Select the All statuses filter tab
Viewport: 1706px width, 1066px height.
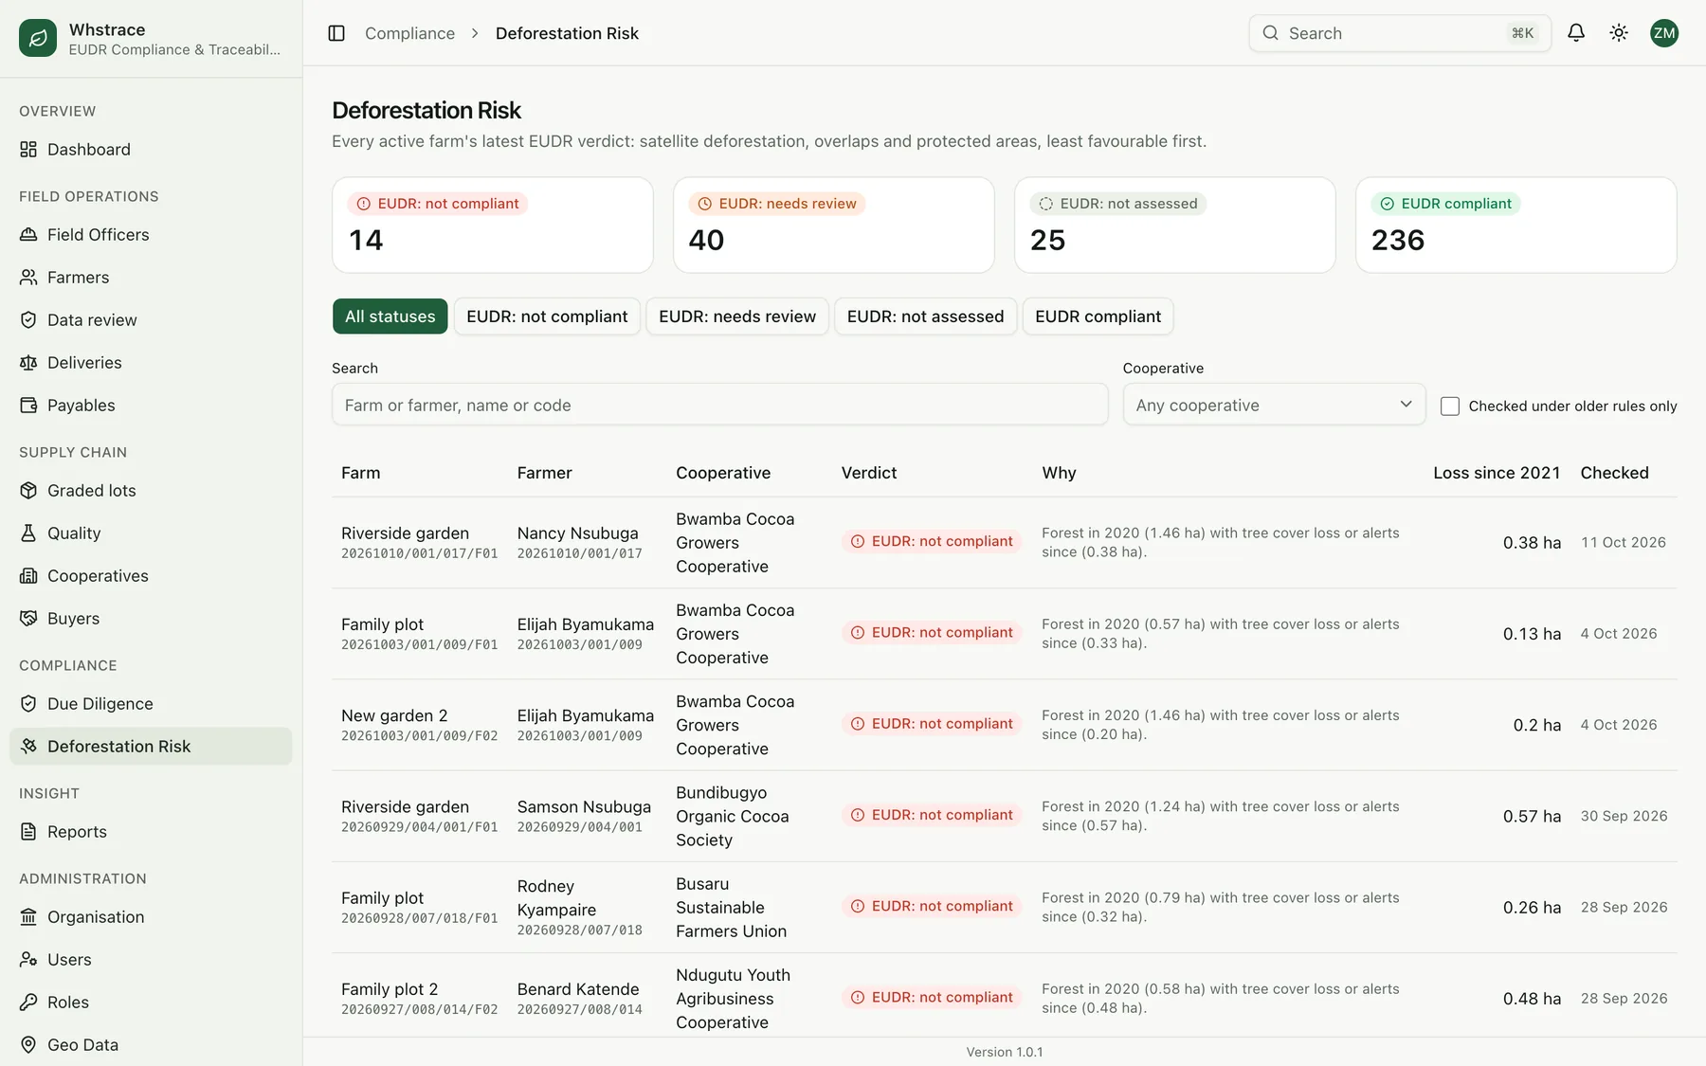390,316
